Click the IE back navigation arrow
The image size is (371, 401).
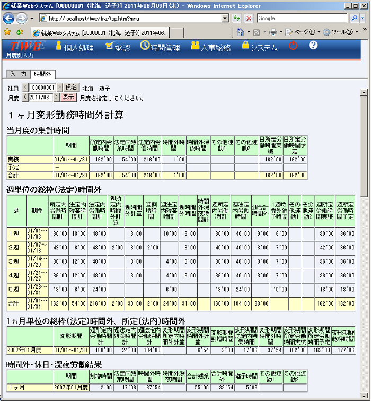[x=9, y=18]
